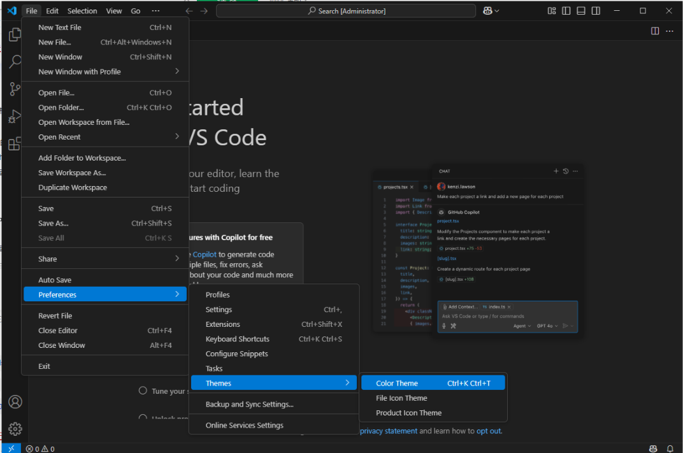Select the Tune your settings radio option

143,391
